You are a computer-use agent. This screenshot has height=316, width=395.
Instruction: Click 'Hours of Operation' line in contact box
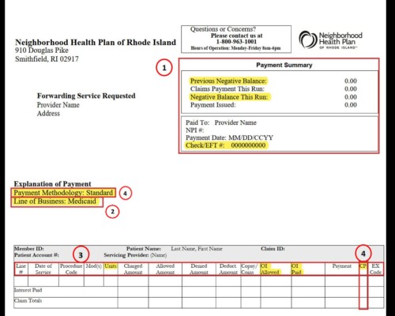click(235, 48)
